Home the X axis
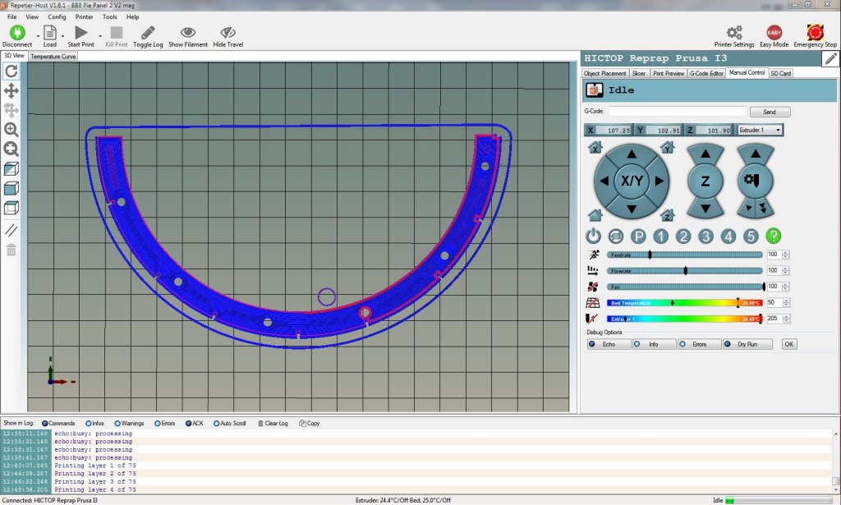The image size is (841, 505). point(595,148)
